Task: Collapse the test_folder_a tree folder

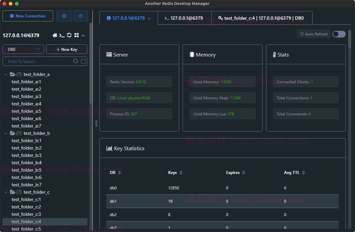Action: (6, 74)
